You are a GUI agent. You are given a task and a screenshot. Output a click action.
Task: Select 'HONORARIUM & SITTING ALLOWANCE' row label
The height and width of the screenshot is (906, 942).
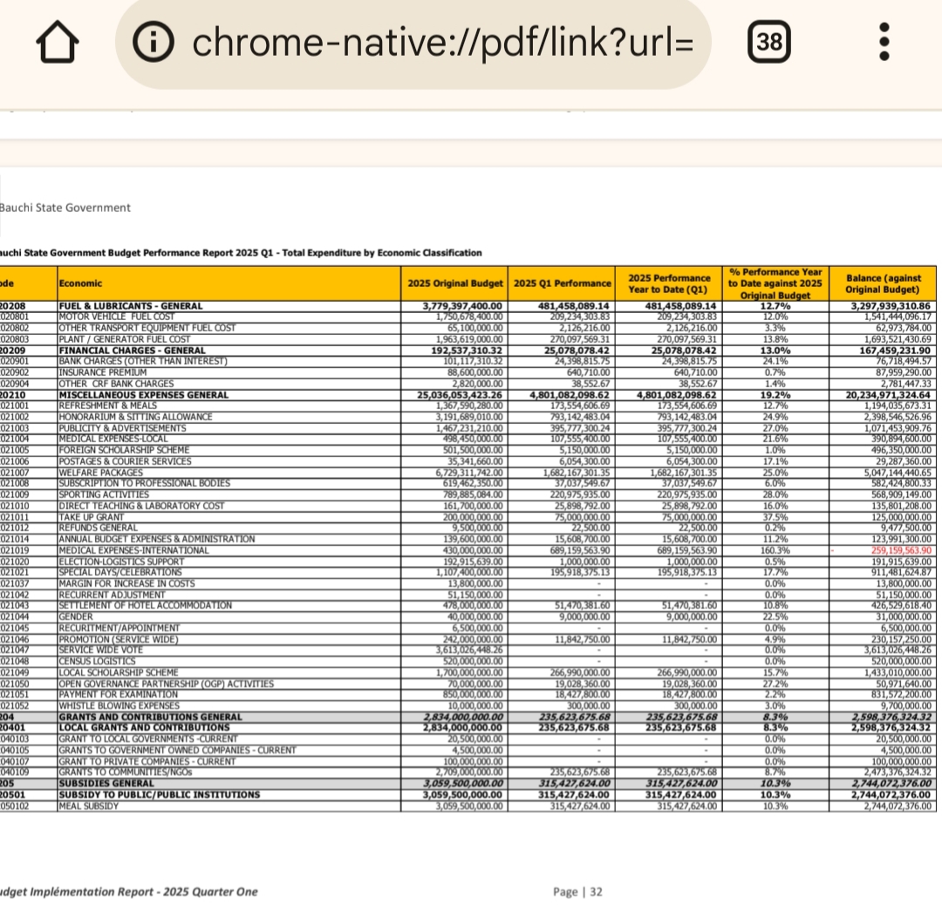pos(135,417)
